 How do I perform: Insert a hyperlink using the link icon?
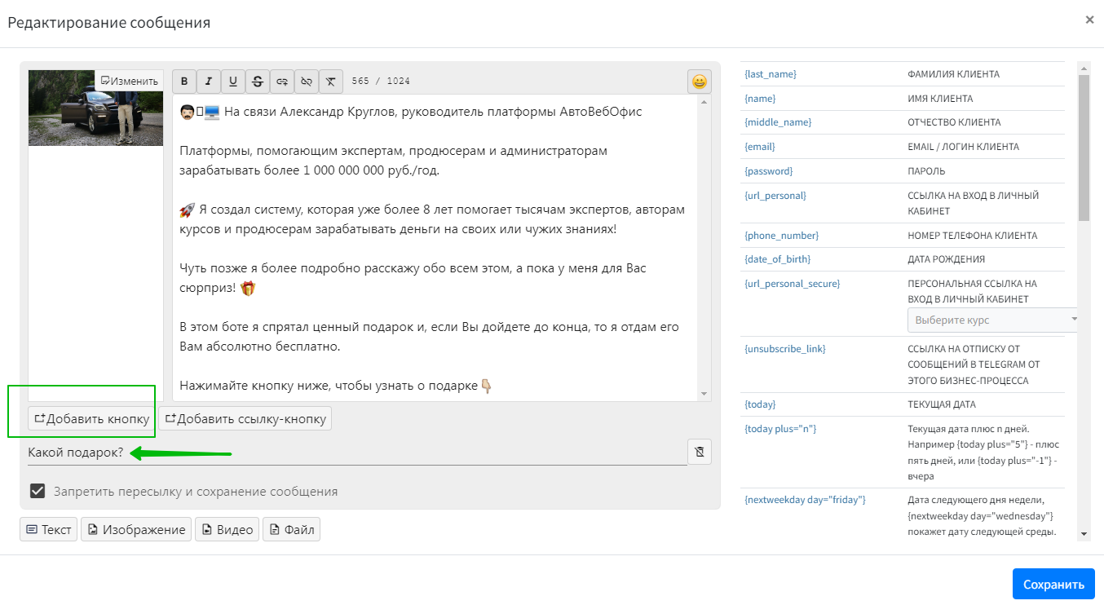click(x=282, y=82)
